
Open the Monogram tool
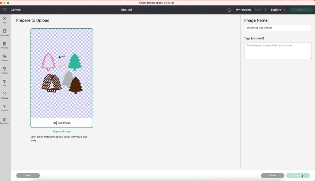coord(4,121)
